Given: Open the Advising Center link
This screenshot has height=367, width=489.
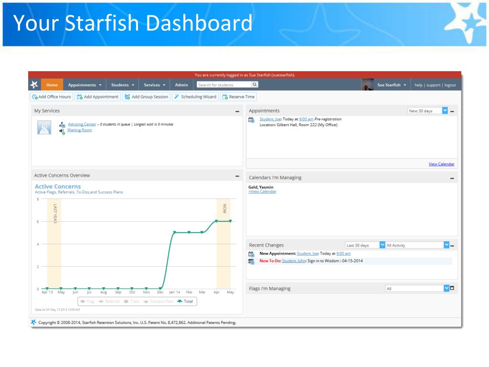Looking at the screenshot, I should click(x=82, y=124).
